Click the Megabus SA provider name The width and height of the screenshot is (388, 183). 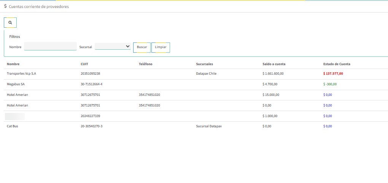click(x=16, y=84)
